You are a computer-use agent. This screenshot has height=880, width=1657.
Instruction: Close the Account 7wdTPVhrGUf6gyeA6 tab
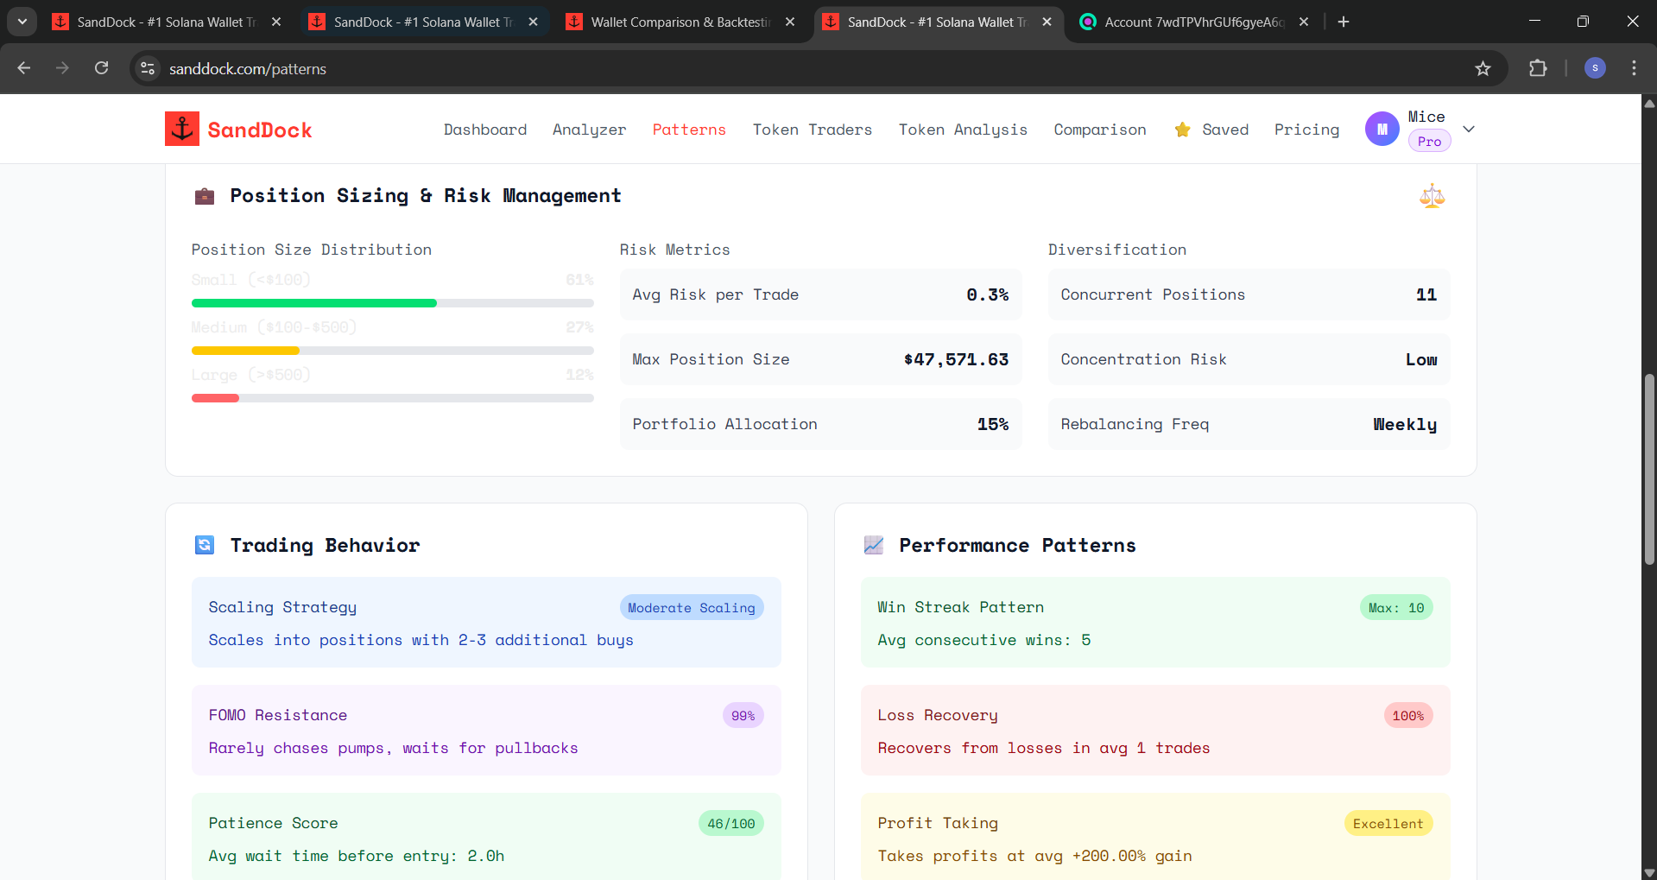(x=1304, y=22)
